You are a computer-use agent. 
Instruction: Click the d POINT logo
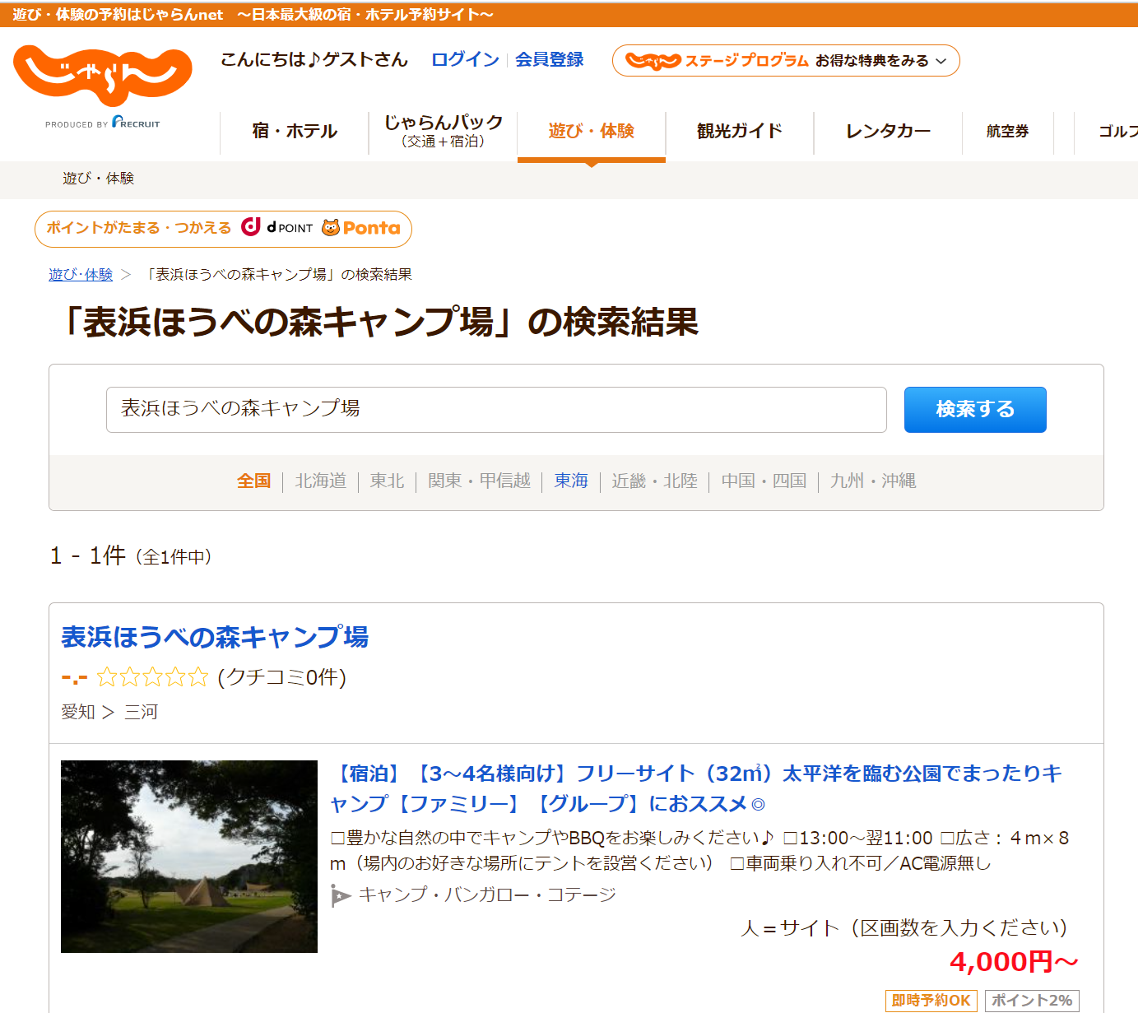pos(277,227)
